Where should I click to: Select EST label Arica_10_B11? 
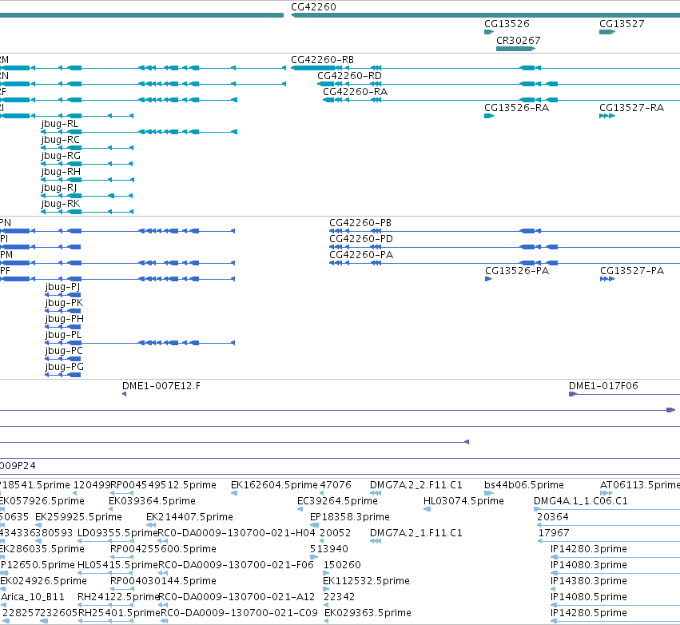tap(33, 597)
